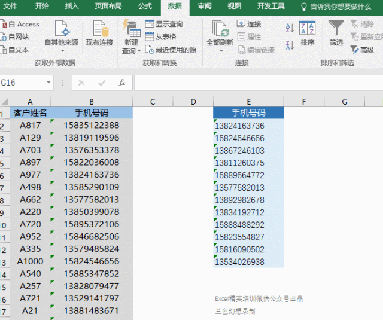Click the From Access (自 Access) icon
383x320 pixels.
(x=4, y=24)
